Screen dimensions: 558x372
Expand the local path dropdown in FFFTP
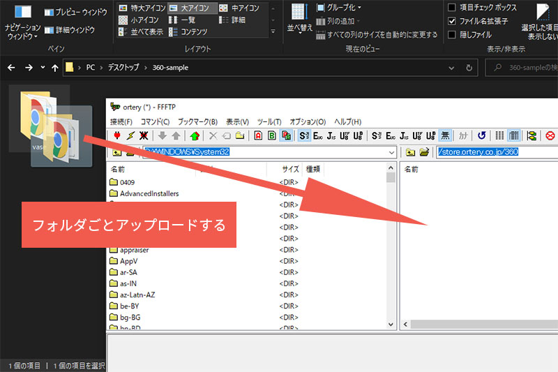pyautogui.click(x=391, y=152)
